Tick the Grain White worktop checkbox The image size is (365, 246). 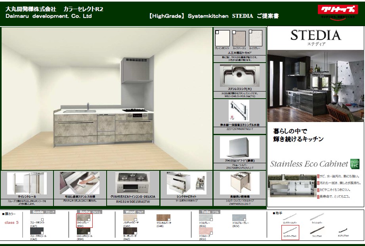(217, 32)
